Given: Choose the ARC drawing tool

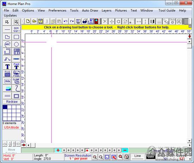Looking at the screenshot, I should (x=7, y=44).
